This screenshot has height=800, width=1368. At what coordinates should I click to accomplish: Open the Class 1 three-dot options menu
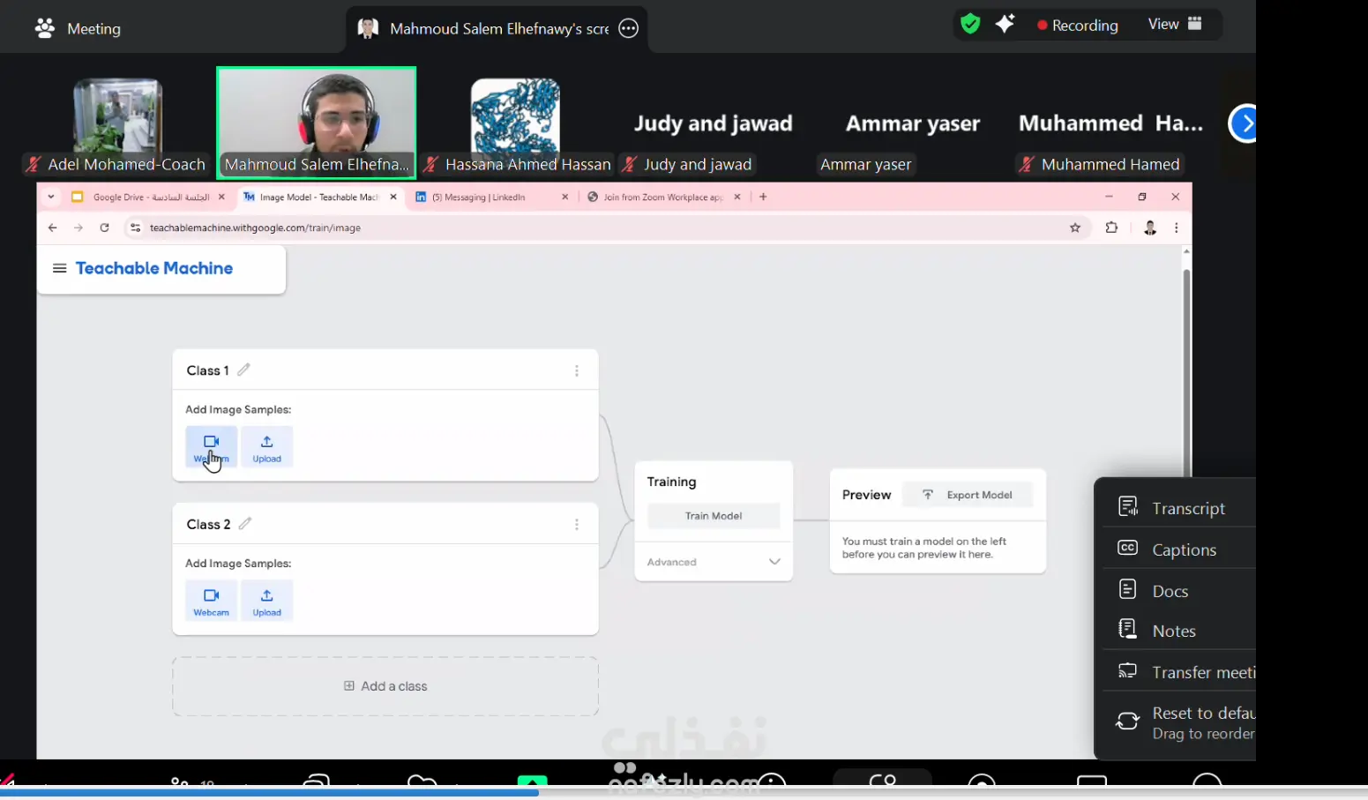(x=577, y=371)
